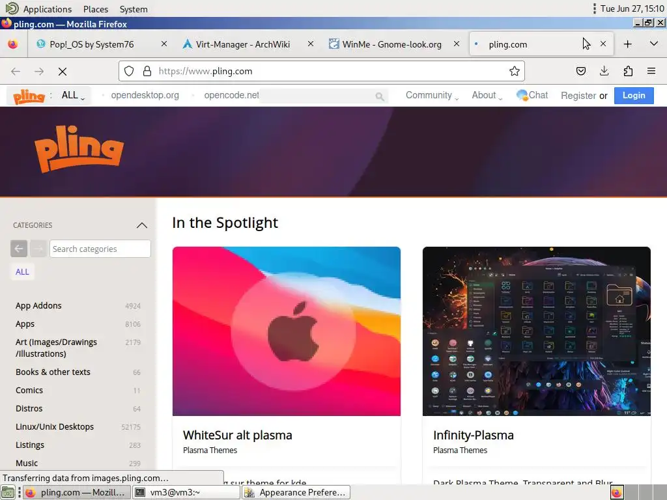Click the categories forward arrow button
Image resolution: width=667 pixels, height=500 pixels.
point(38,249)
